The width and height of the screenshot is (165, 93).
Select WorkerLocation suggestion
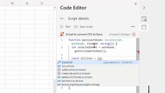[x=98, y=81]
